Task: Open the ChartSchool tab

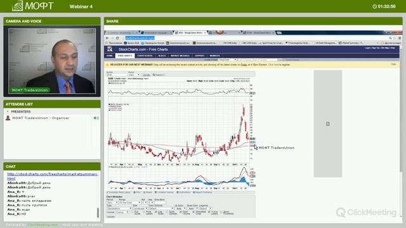Action: [145, 56]
